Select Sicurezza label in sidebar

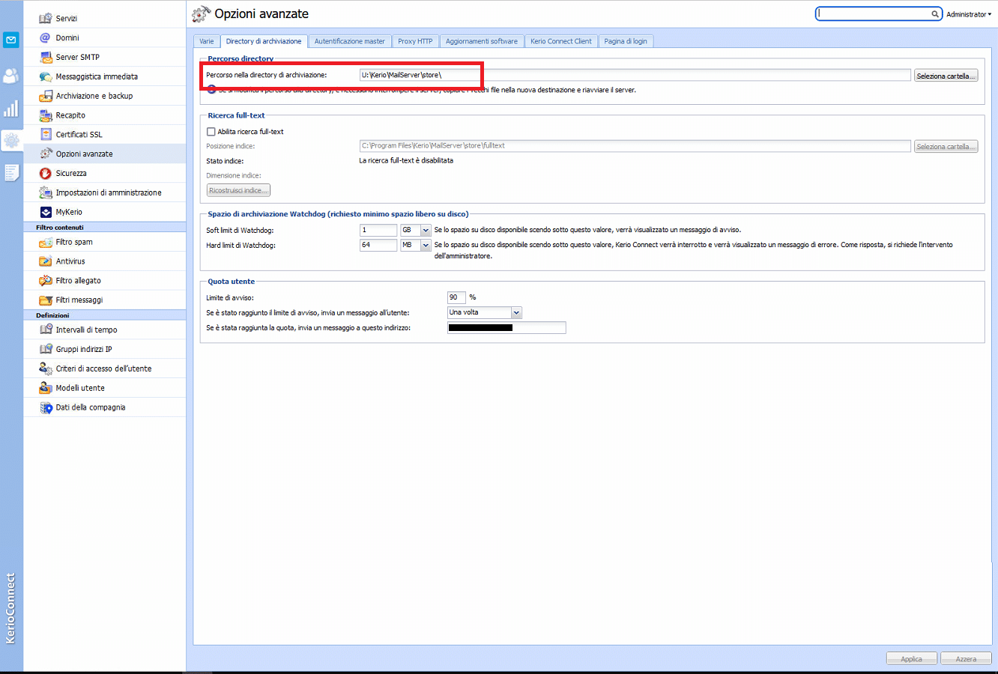click(71, 173)
